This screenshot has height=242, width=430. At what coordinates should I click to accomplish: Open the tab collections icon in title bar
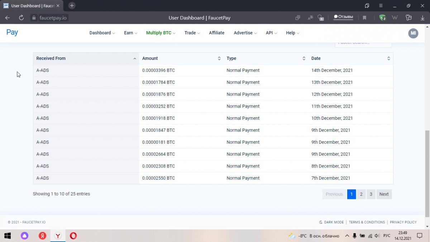(x=367, y=6)
